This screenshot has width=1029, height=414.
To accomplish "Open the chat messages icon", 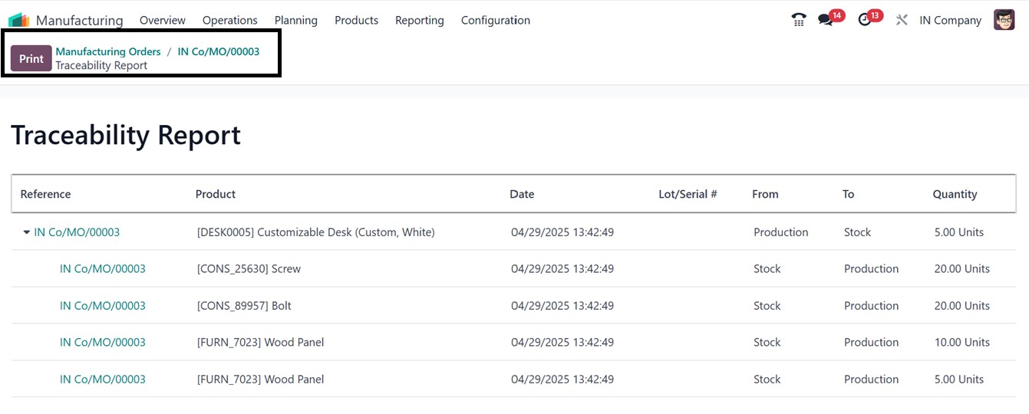I will [x=826, y=20].
